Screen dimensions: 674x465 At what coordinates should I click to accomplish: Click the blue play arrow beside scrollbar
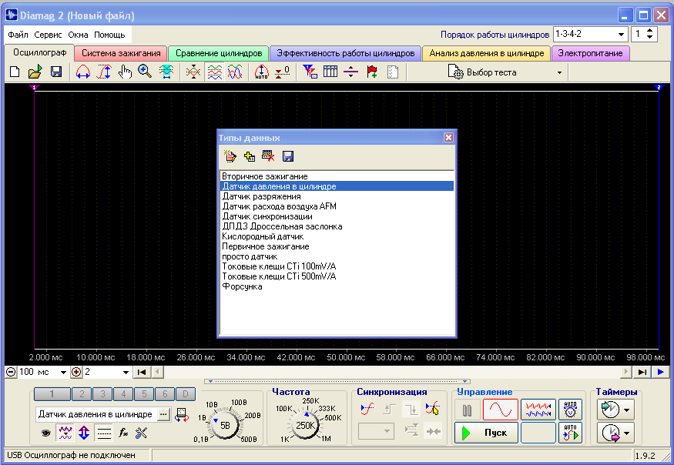661,372
